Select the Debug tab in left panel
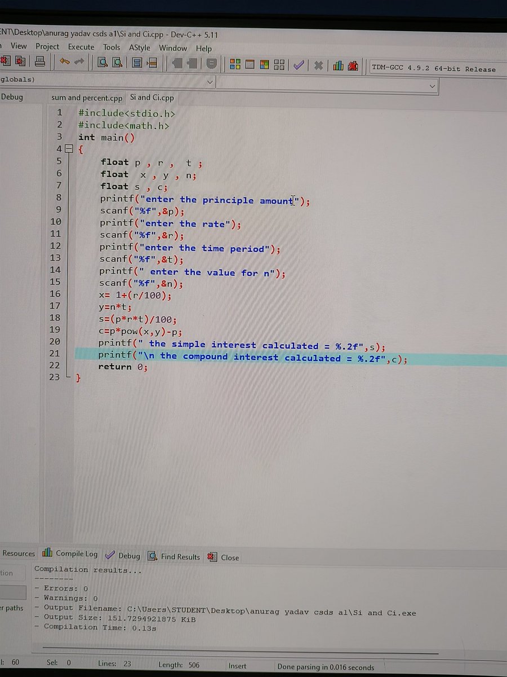 click(12, 96)
